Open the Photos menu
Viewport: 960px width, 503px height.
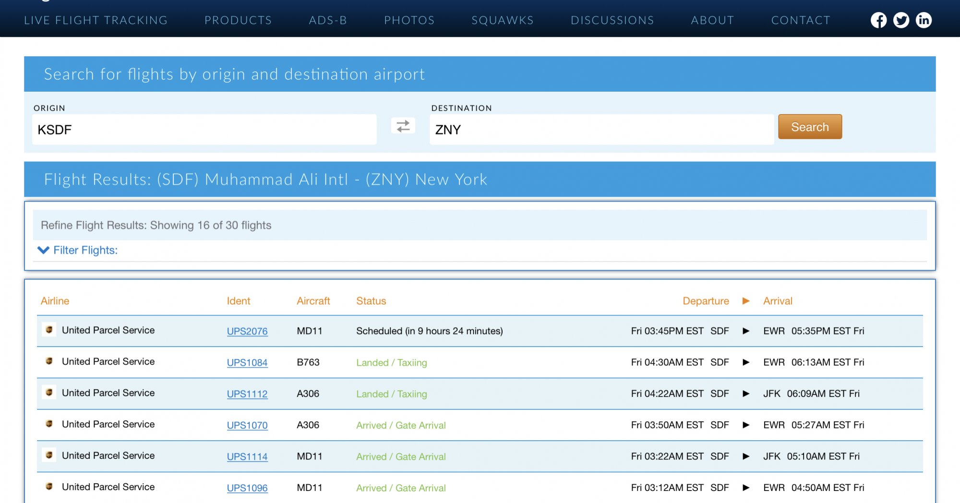[409, 20]
